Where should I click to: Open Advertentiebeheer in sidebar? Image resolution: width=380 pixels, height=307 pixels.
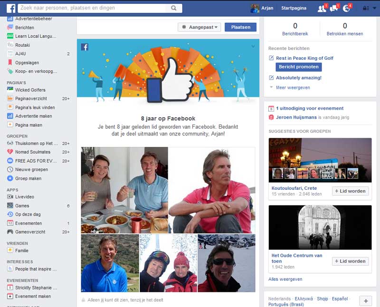click(x=33, y=19)
